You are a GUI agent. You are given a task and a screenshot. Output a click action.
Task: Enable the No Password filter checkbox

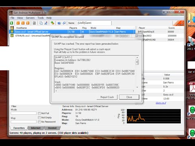click(x=39, y=122)
